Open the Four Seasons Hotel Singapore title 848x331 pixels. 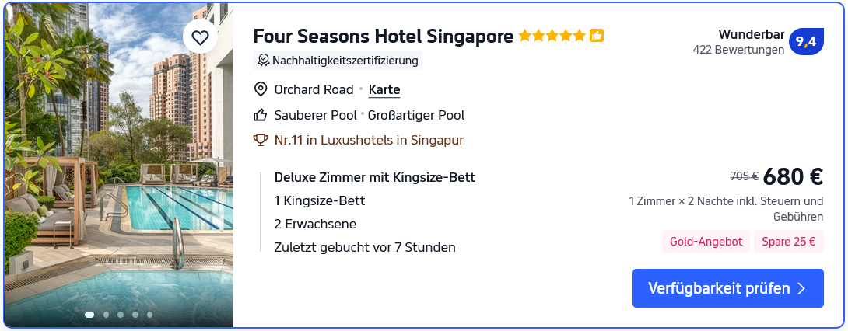pyautogui.click(x=383, y=37)
